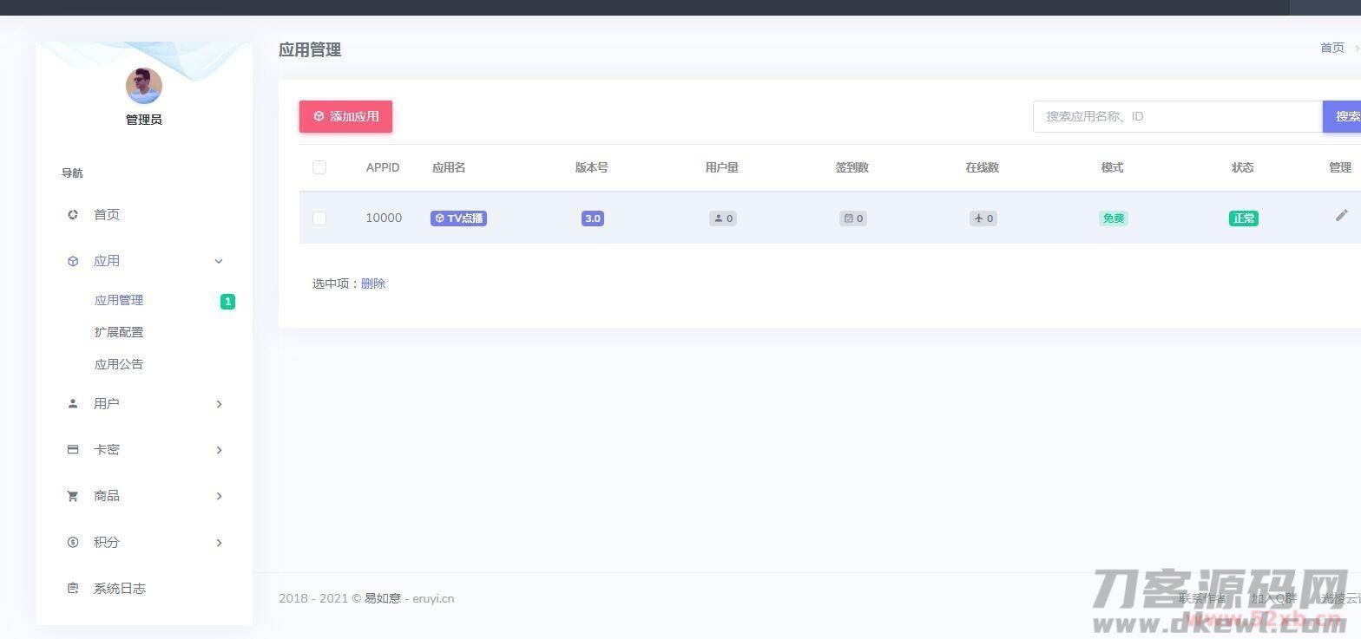This screenshot has height=639, width=1361.
Task: Toggle the select-all checkbox in table header
Action: [x=319, y=167]
